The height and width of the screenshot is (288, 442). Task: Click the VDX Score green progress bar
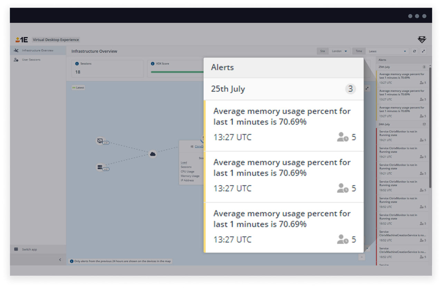[x=177, y=72]
